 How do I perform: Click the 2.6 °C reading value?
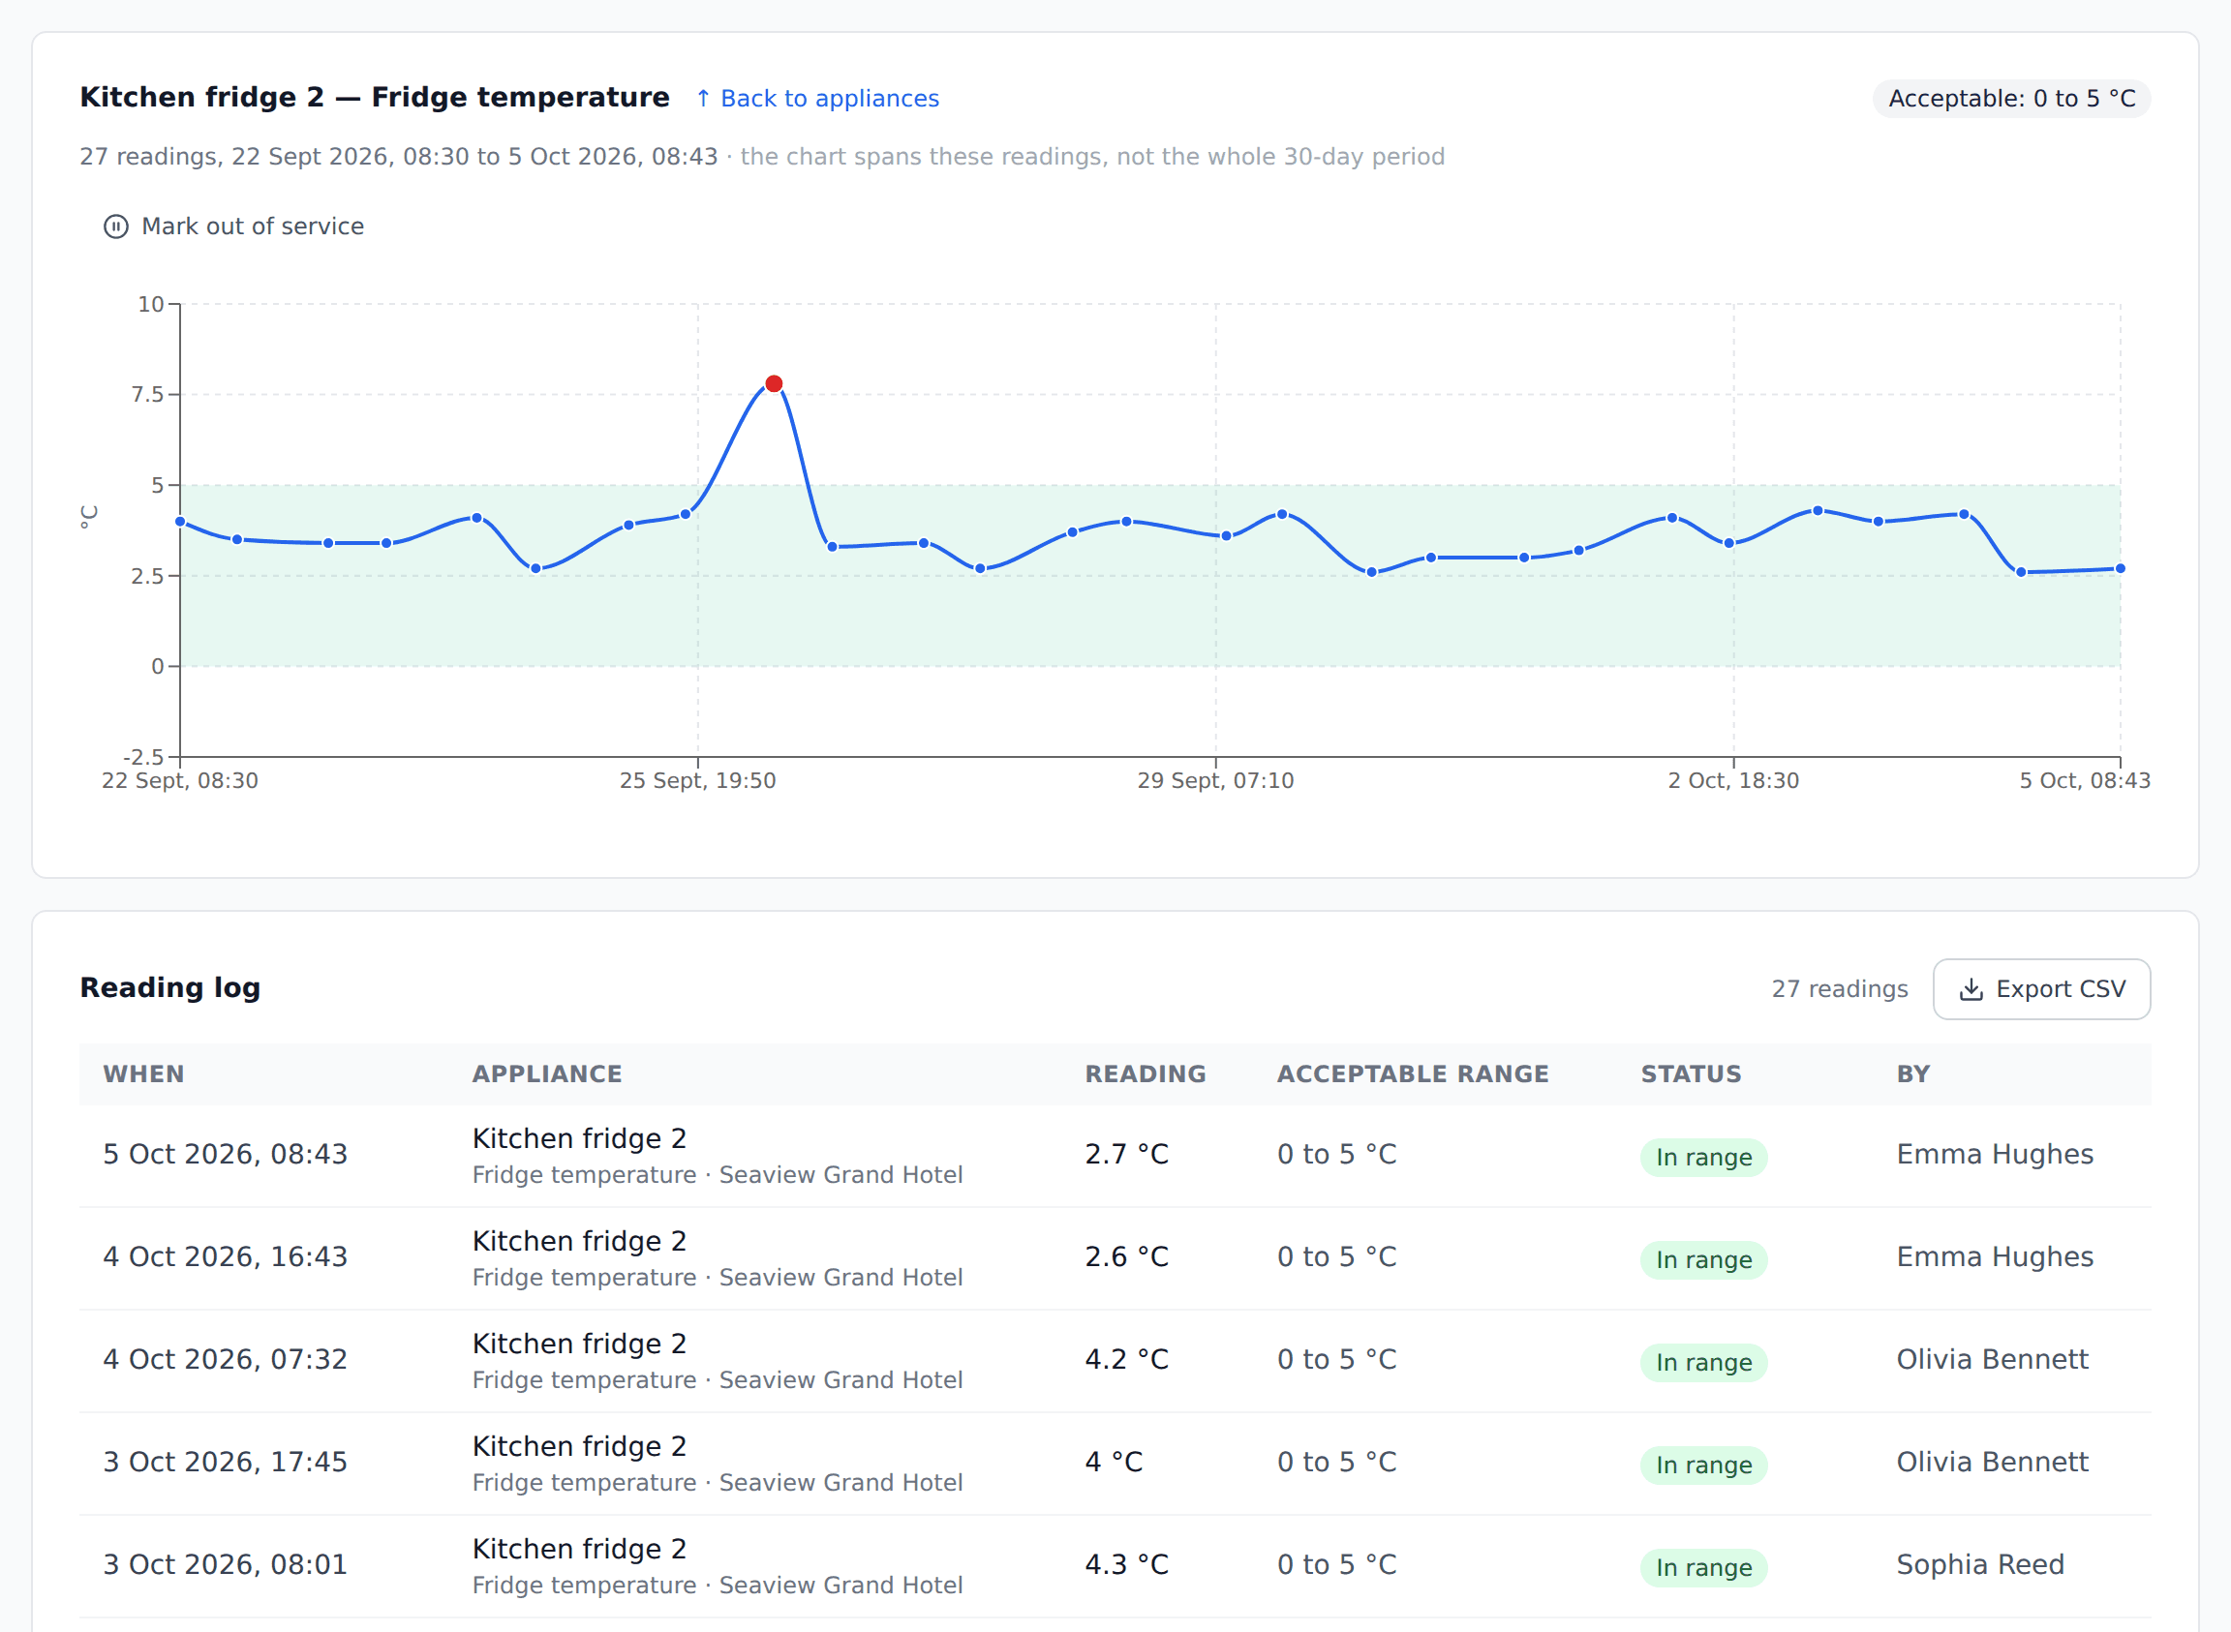1126,1256
